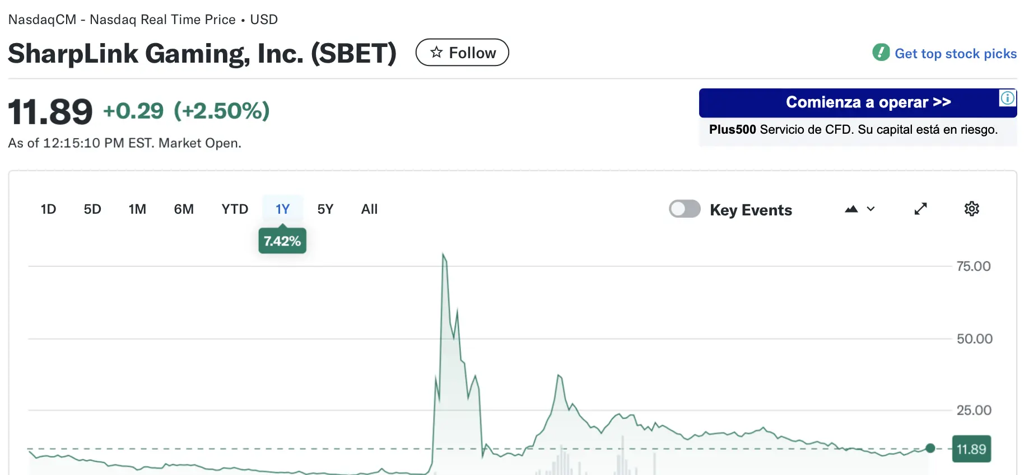Viewport: 1029px width, 475px height.
Task: Choose the 1Y range
Action: point(282,209)
